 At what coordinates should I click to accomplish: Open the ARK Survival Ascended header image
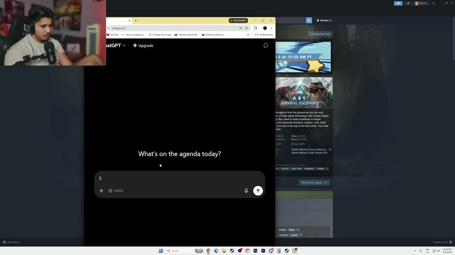coord(304,93)
